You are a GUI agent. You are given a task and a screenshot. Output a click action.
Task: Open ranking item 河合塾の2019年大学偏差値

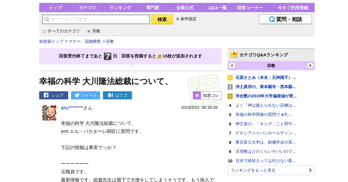266,96
